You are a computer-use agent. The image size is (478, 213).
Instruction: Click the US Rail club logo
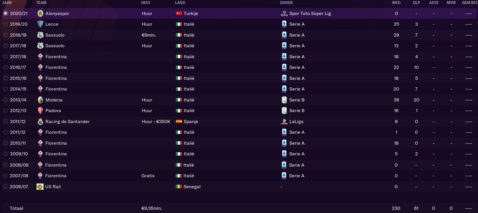40,187
